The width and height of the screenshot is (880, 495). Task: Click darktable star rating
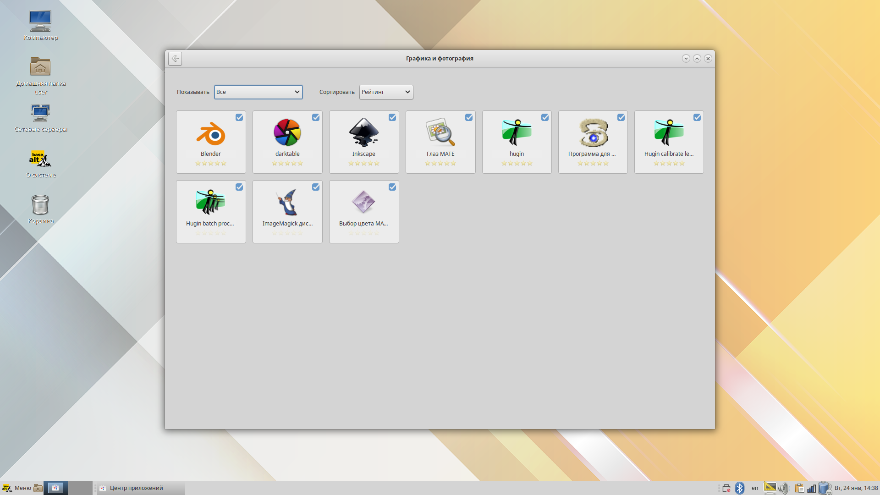[287, 163]
